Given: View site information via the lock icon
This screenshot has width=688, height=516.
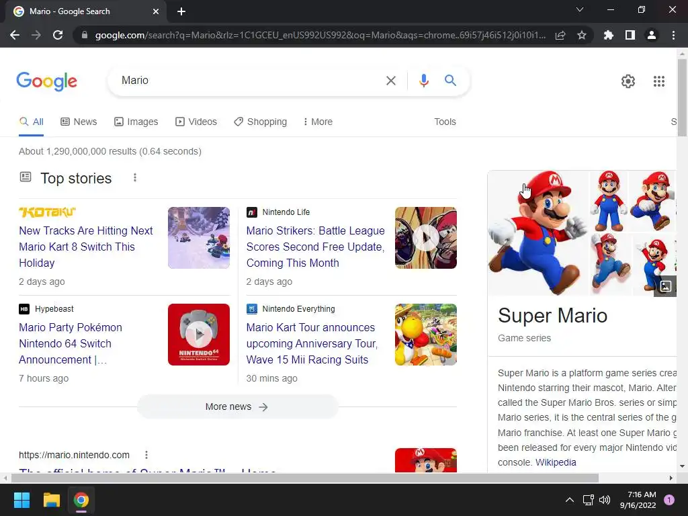Looking at the screenshot, I should (85, 35).
